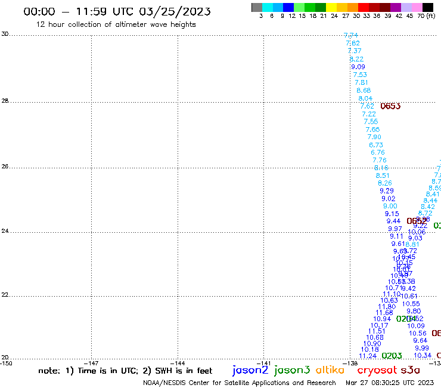
Task: Select the 10.34 data point
Action: pos(423,356)
